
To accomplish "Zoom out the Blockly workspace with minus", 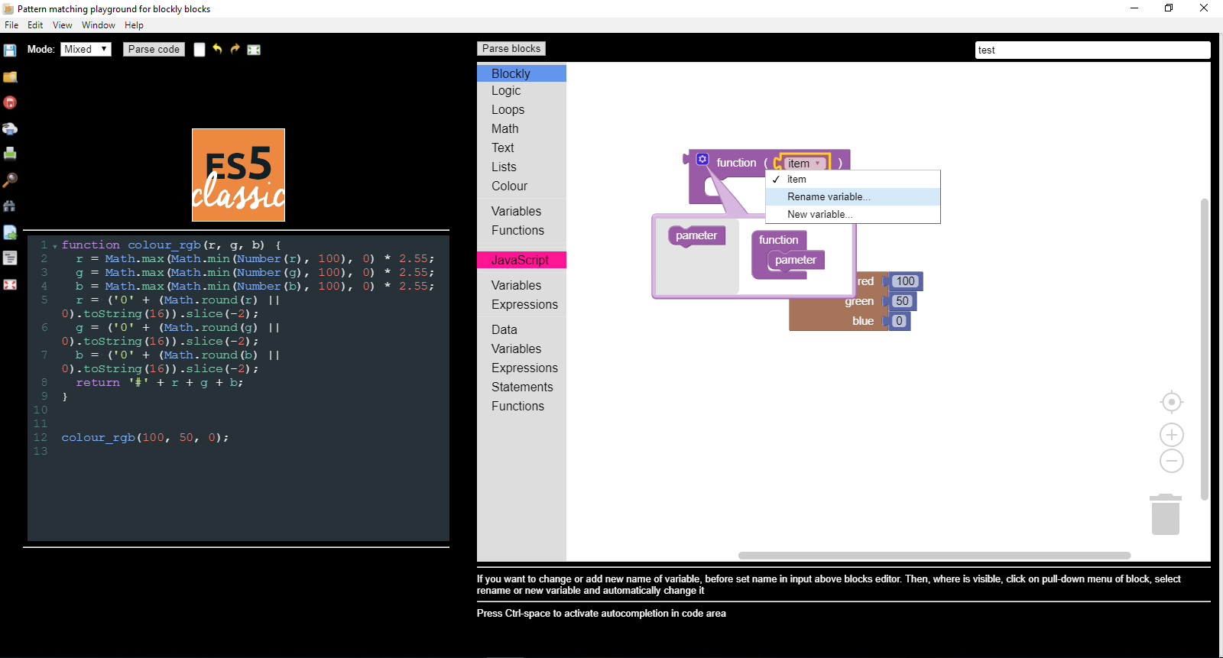I will (x=1172, y=461).
